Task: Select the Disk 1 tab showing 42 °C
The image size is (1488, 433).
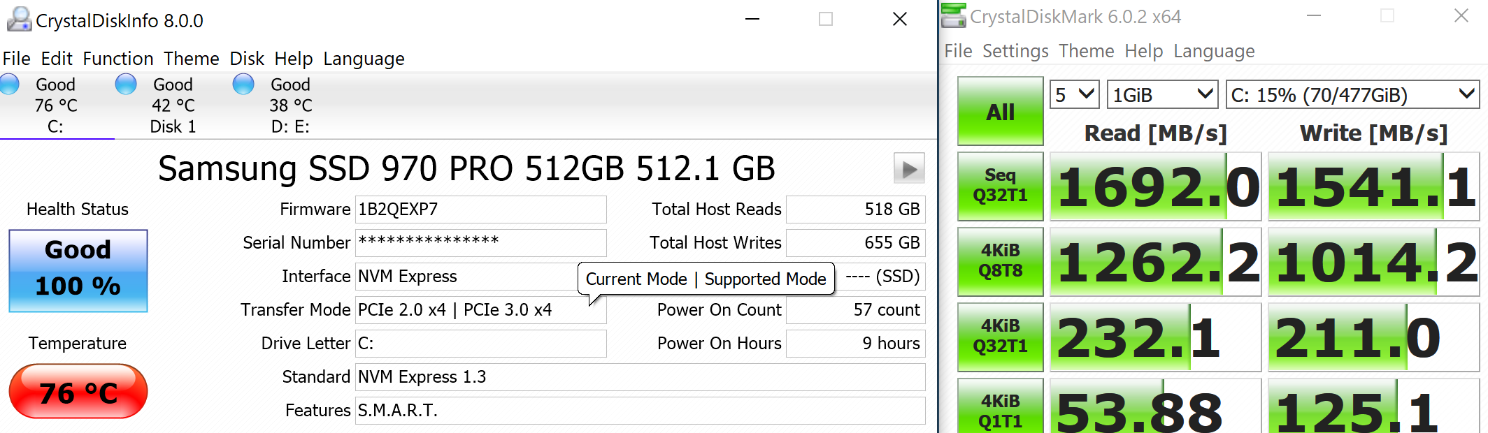Action: click(x=173, y=105)
